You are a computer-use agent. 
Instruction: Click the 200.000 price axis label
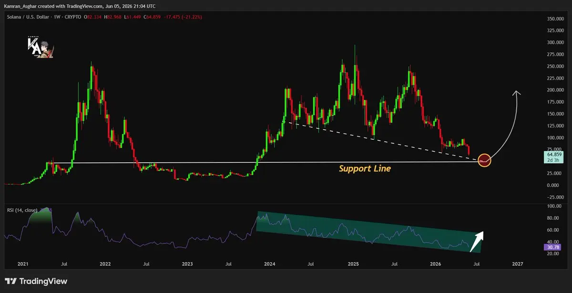pyautogui.click(x=555, y=90)
